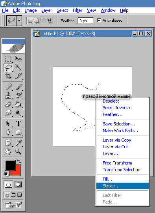Select the Hand tool
Image resolution: width=155 pixels, height=213 pixels.
click(x=8, y=151)
